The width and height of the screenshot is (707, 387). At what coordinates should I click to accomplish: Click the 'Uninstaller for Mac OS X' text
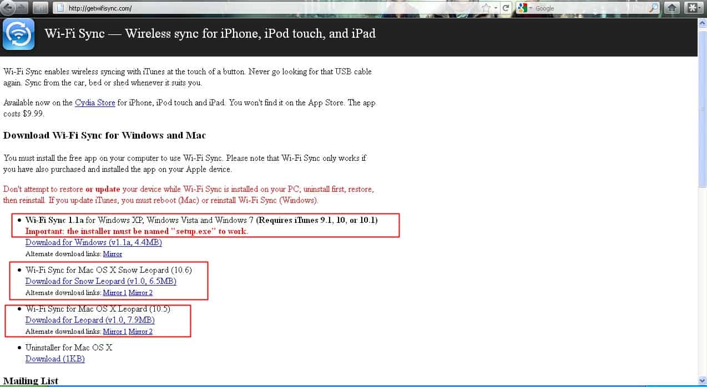click(69, 348)
